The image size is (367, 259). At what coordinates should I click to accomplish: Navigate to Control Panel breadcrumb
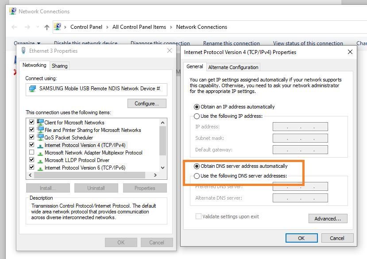tap(86, 27)
